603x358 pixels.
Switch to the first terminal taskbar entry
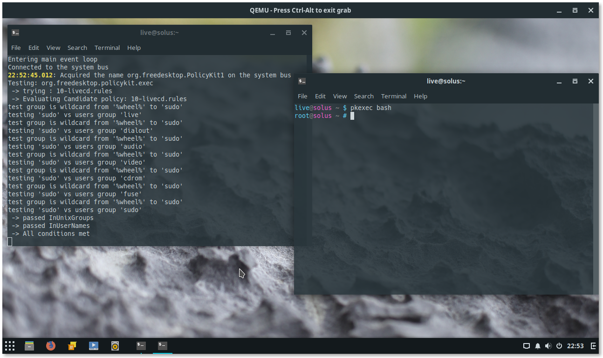pos(141,346)
